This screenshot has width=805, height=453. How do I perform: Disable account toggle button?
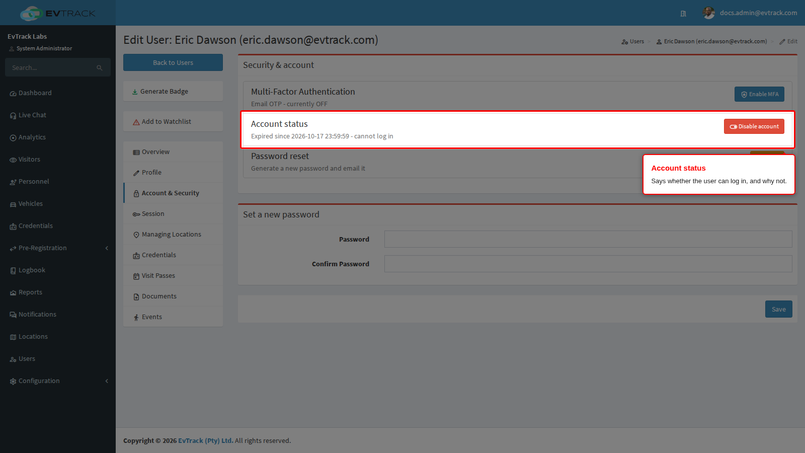(x=754, y=126)
